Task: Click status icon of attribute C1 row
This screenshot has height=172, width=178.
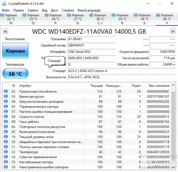Action: [x=6, y=147]
